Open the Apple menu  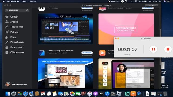(4, 1)
